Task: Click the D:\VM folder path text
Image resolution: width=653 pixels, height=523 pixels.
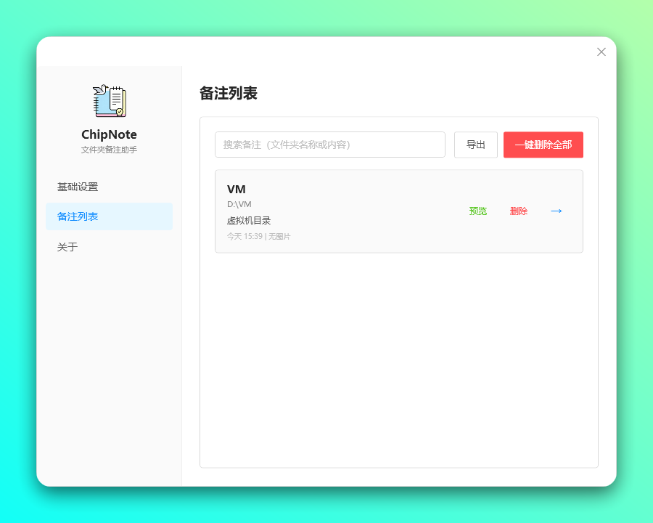Action: pyautogui.click(x=239, y=204)
